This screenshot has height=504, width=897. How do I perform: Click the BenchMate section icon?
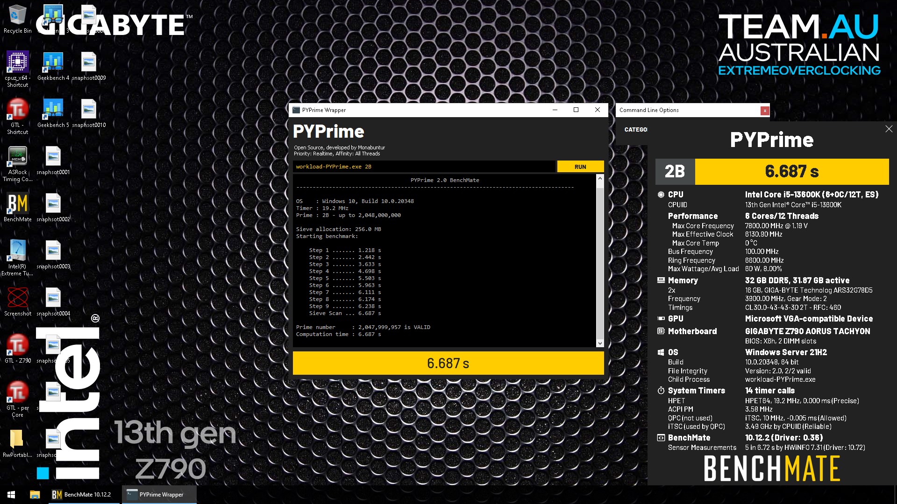coord(661,438)
